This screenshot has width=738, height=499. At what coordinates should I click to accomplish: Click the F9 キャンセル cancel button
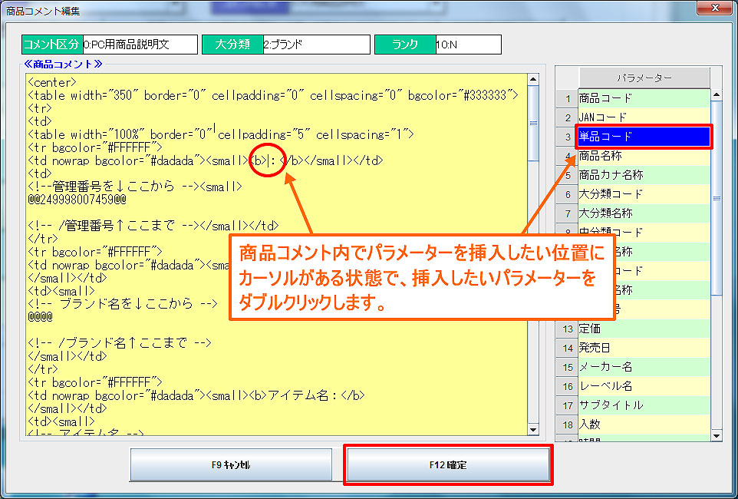click(231, 465)
